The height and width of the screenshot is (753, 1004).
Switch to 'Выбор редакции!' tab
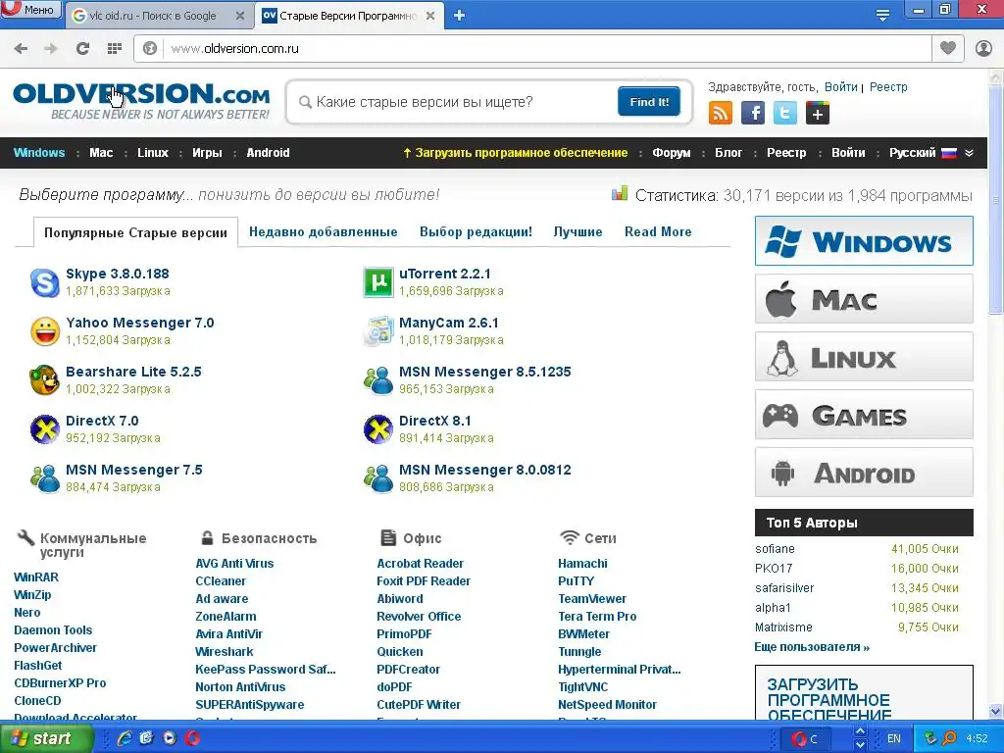point(476,231)
